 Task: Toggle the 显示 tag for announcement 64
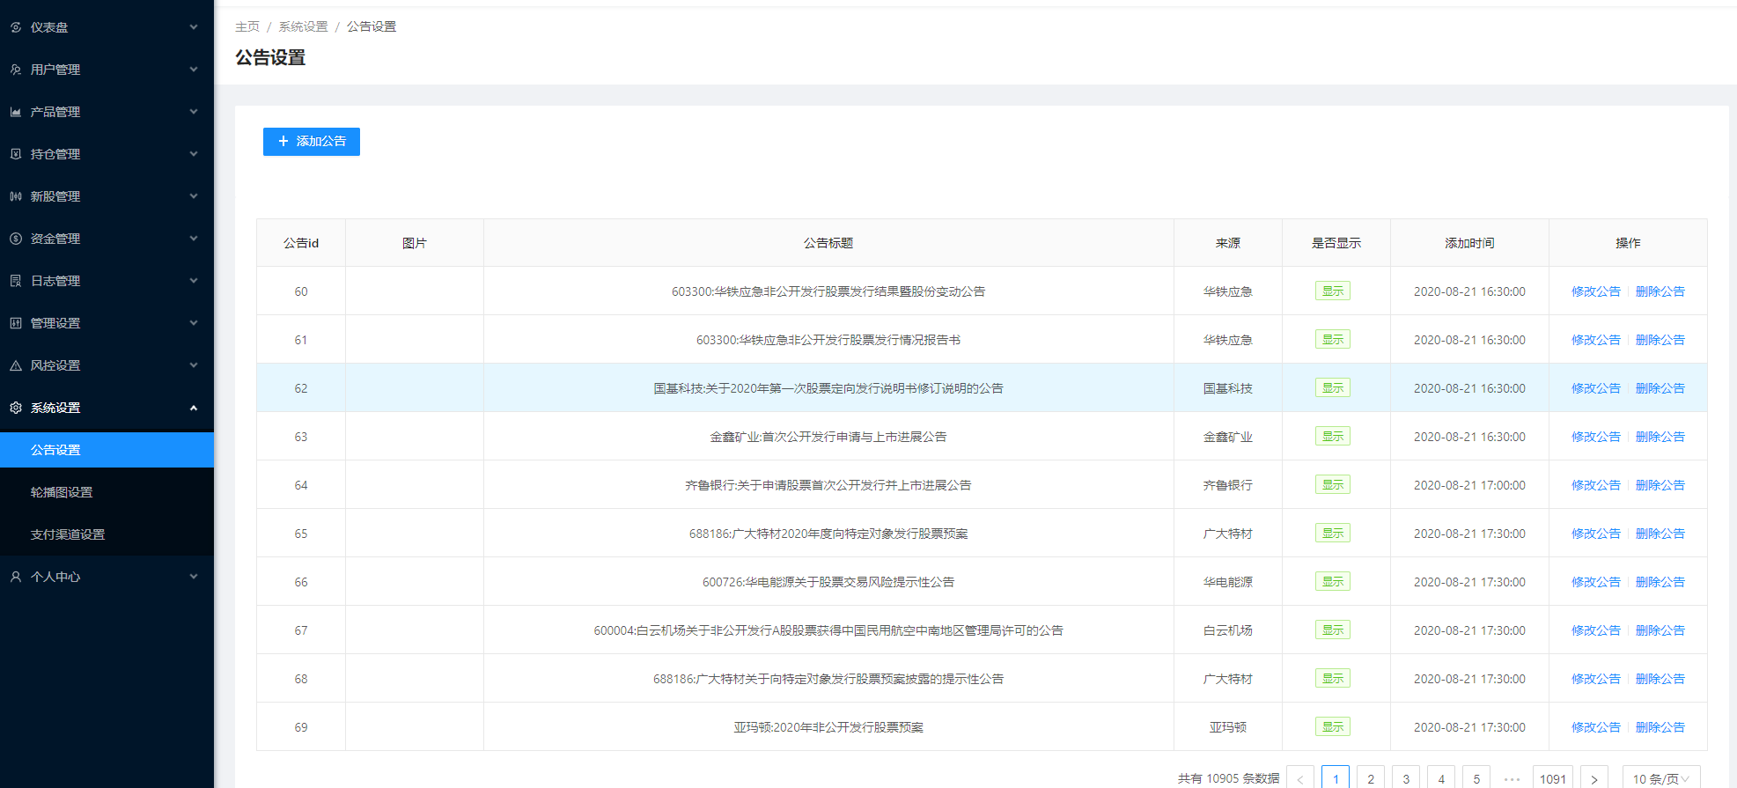pyautogui.click(x=1332, y=485)
